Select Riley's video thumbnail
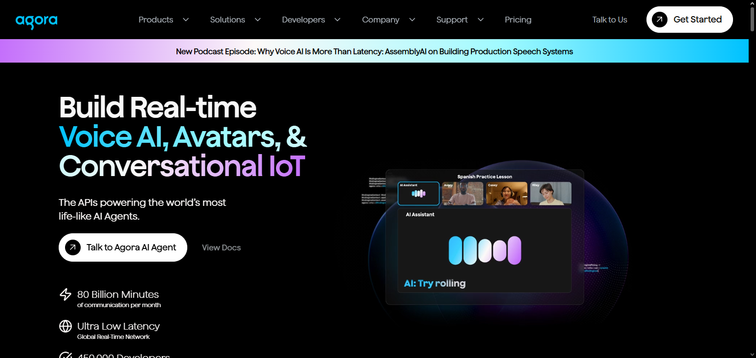 pyautogui.click(x=551, y=193)
